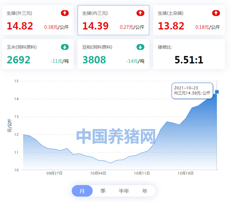Viewport: 232px width, 203px height.
Task: Select the 生猪(土杂猪) card title
Action: pyautogui.click(x=171, y=13)
